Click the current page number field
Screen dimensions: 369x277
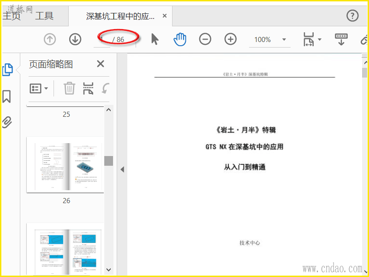(x=102, y=39)
